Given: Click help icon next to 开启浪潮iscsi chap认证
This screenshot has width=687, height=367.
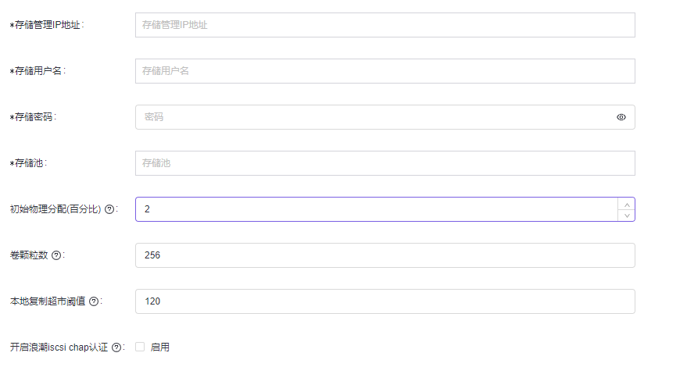Looking at the screenshot, I should pos(116,347).
